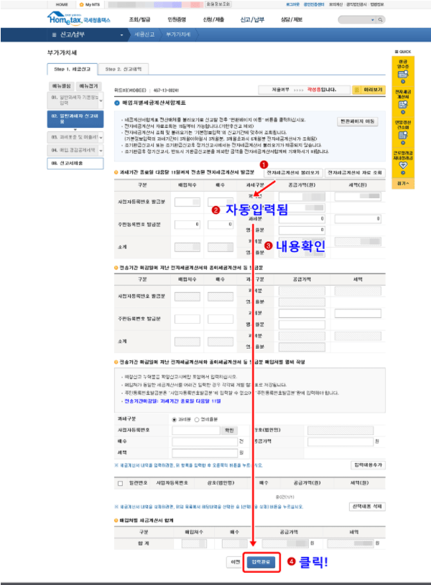Click 주민등록번호 발급분 매입처수 field in first table
The width and height of the screenshot is (431, 585).
tap(187, 225)
